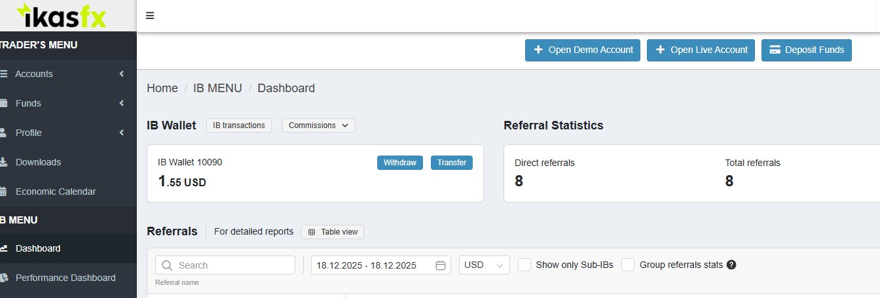Image resolution: width=880 pixels, height=298 pixels.
Task: Click the Economic Calendar sidebar icon
Action: click(x=3, y=191)
